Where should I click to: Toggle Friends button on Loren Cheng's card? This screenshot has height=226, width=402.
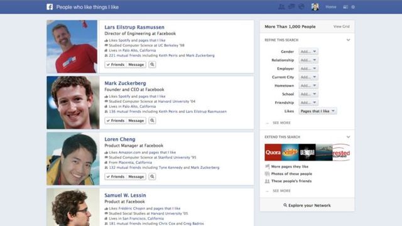point(115,176)
